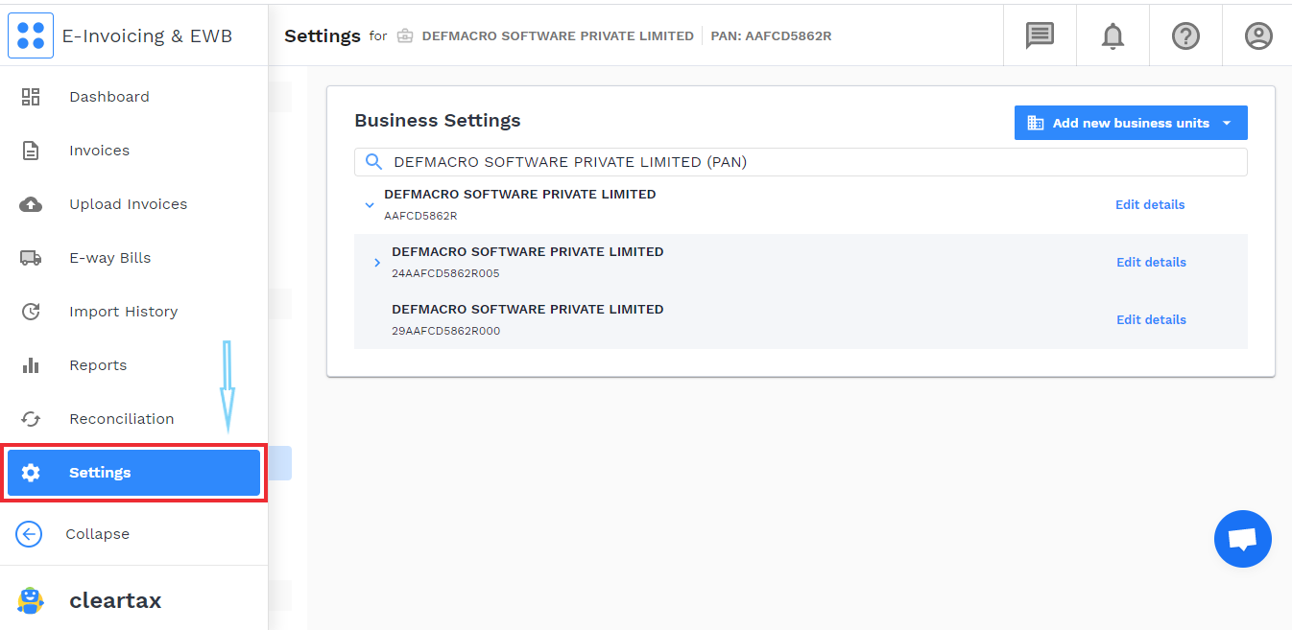This screenshot has width=1292, height=630.
Task: Click the Collapse sidebar arrow icon
Action: [x=29, y=534]
